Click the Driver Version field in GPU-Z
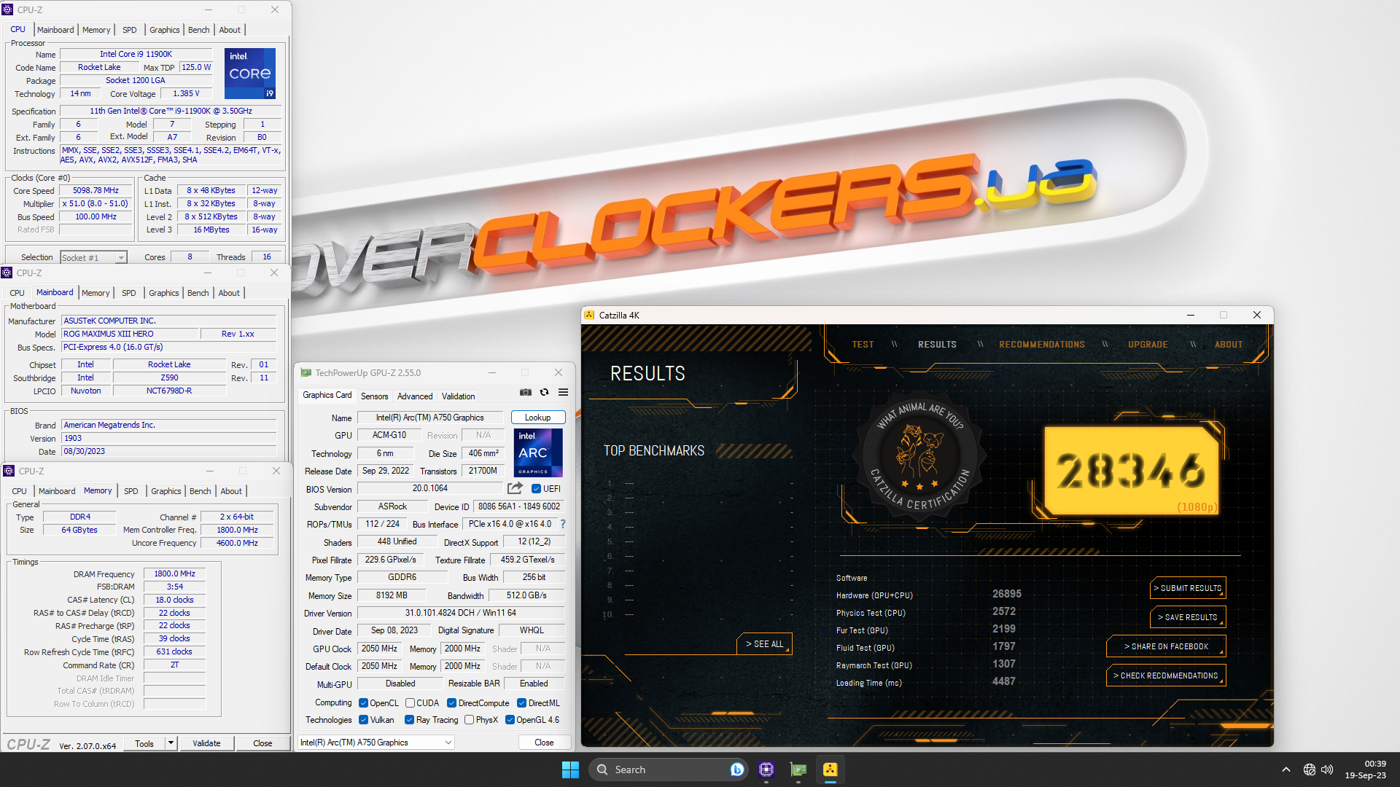Screen dimensions: 1400x787 461,613
